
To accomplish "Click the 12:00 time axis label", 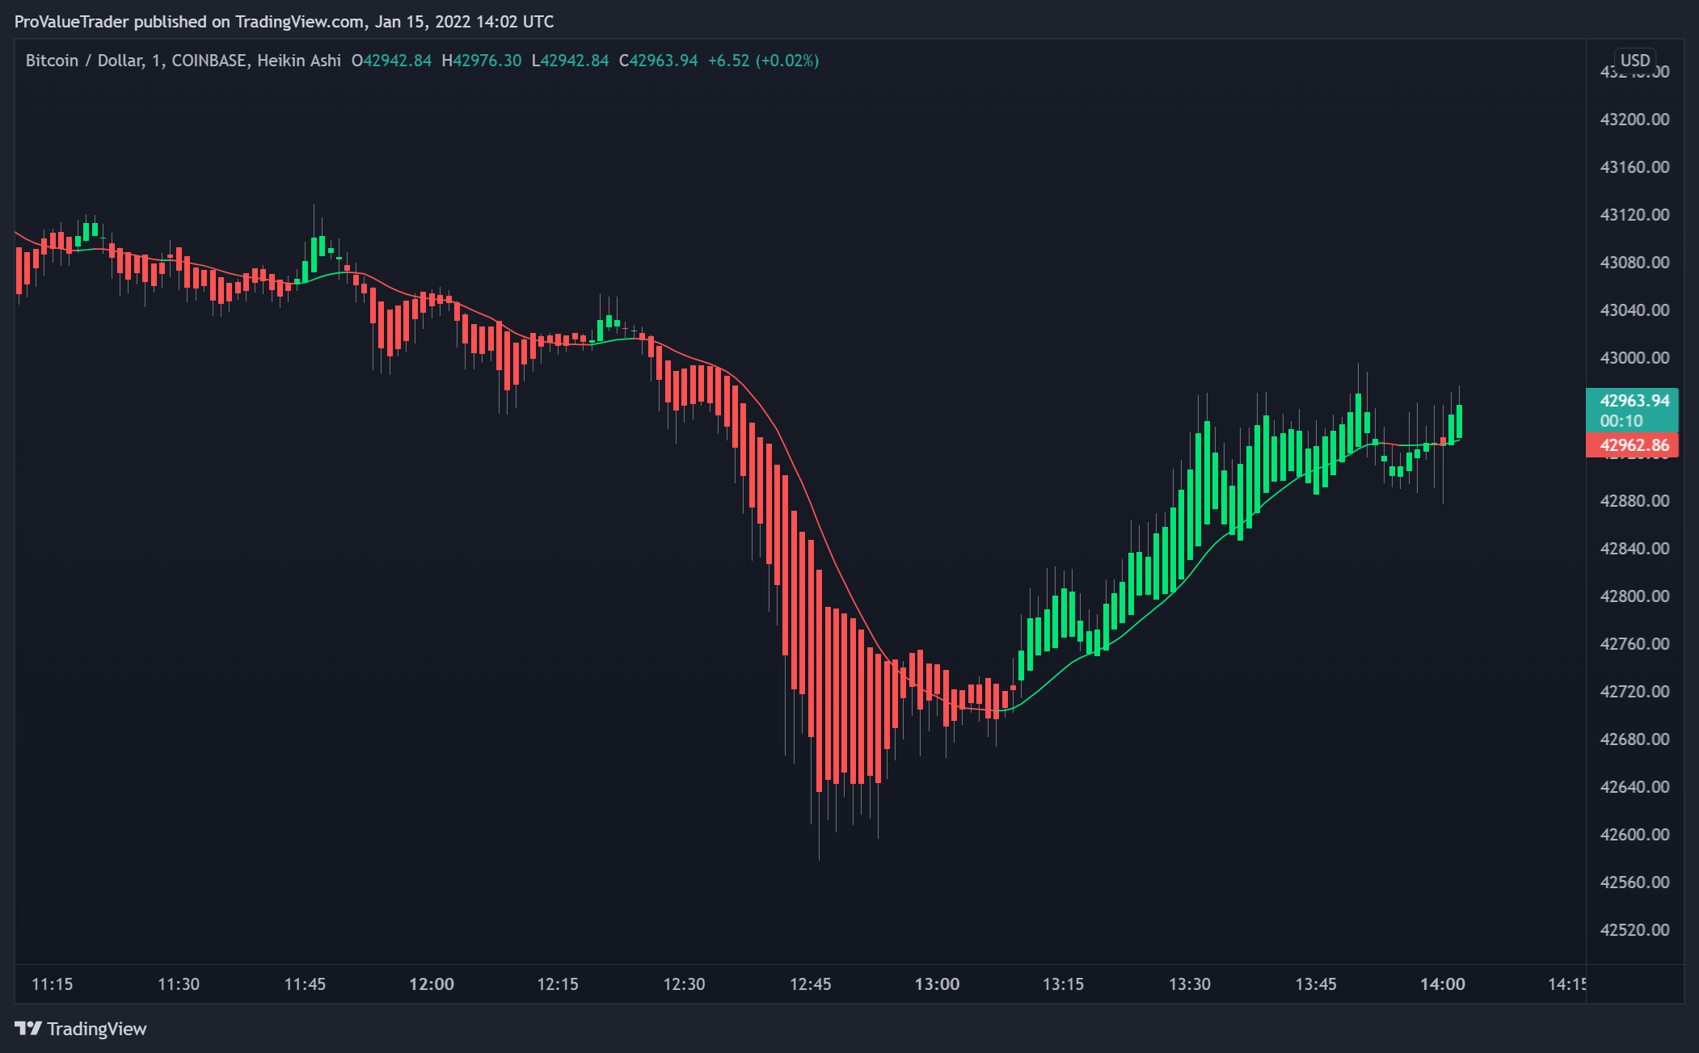I will coord(432,984).
